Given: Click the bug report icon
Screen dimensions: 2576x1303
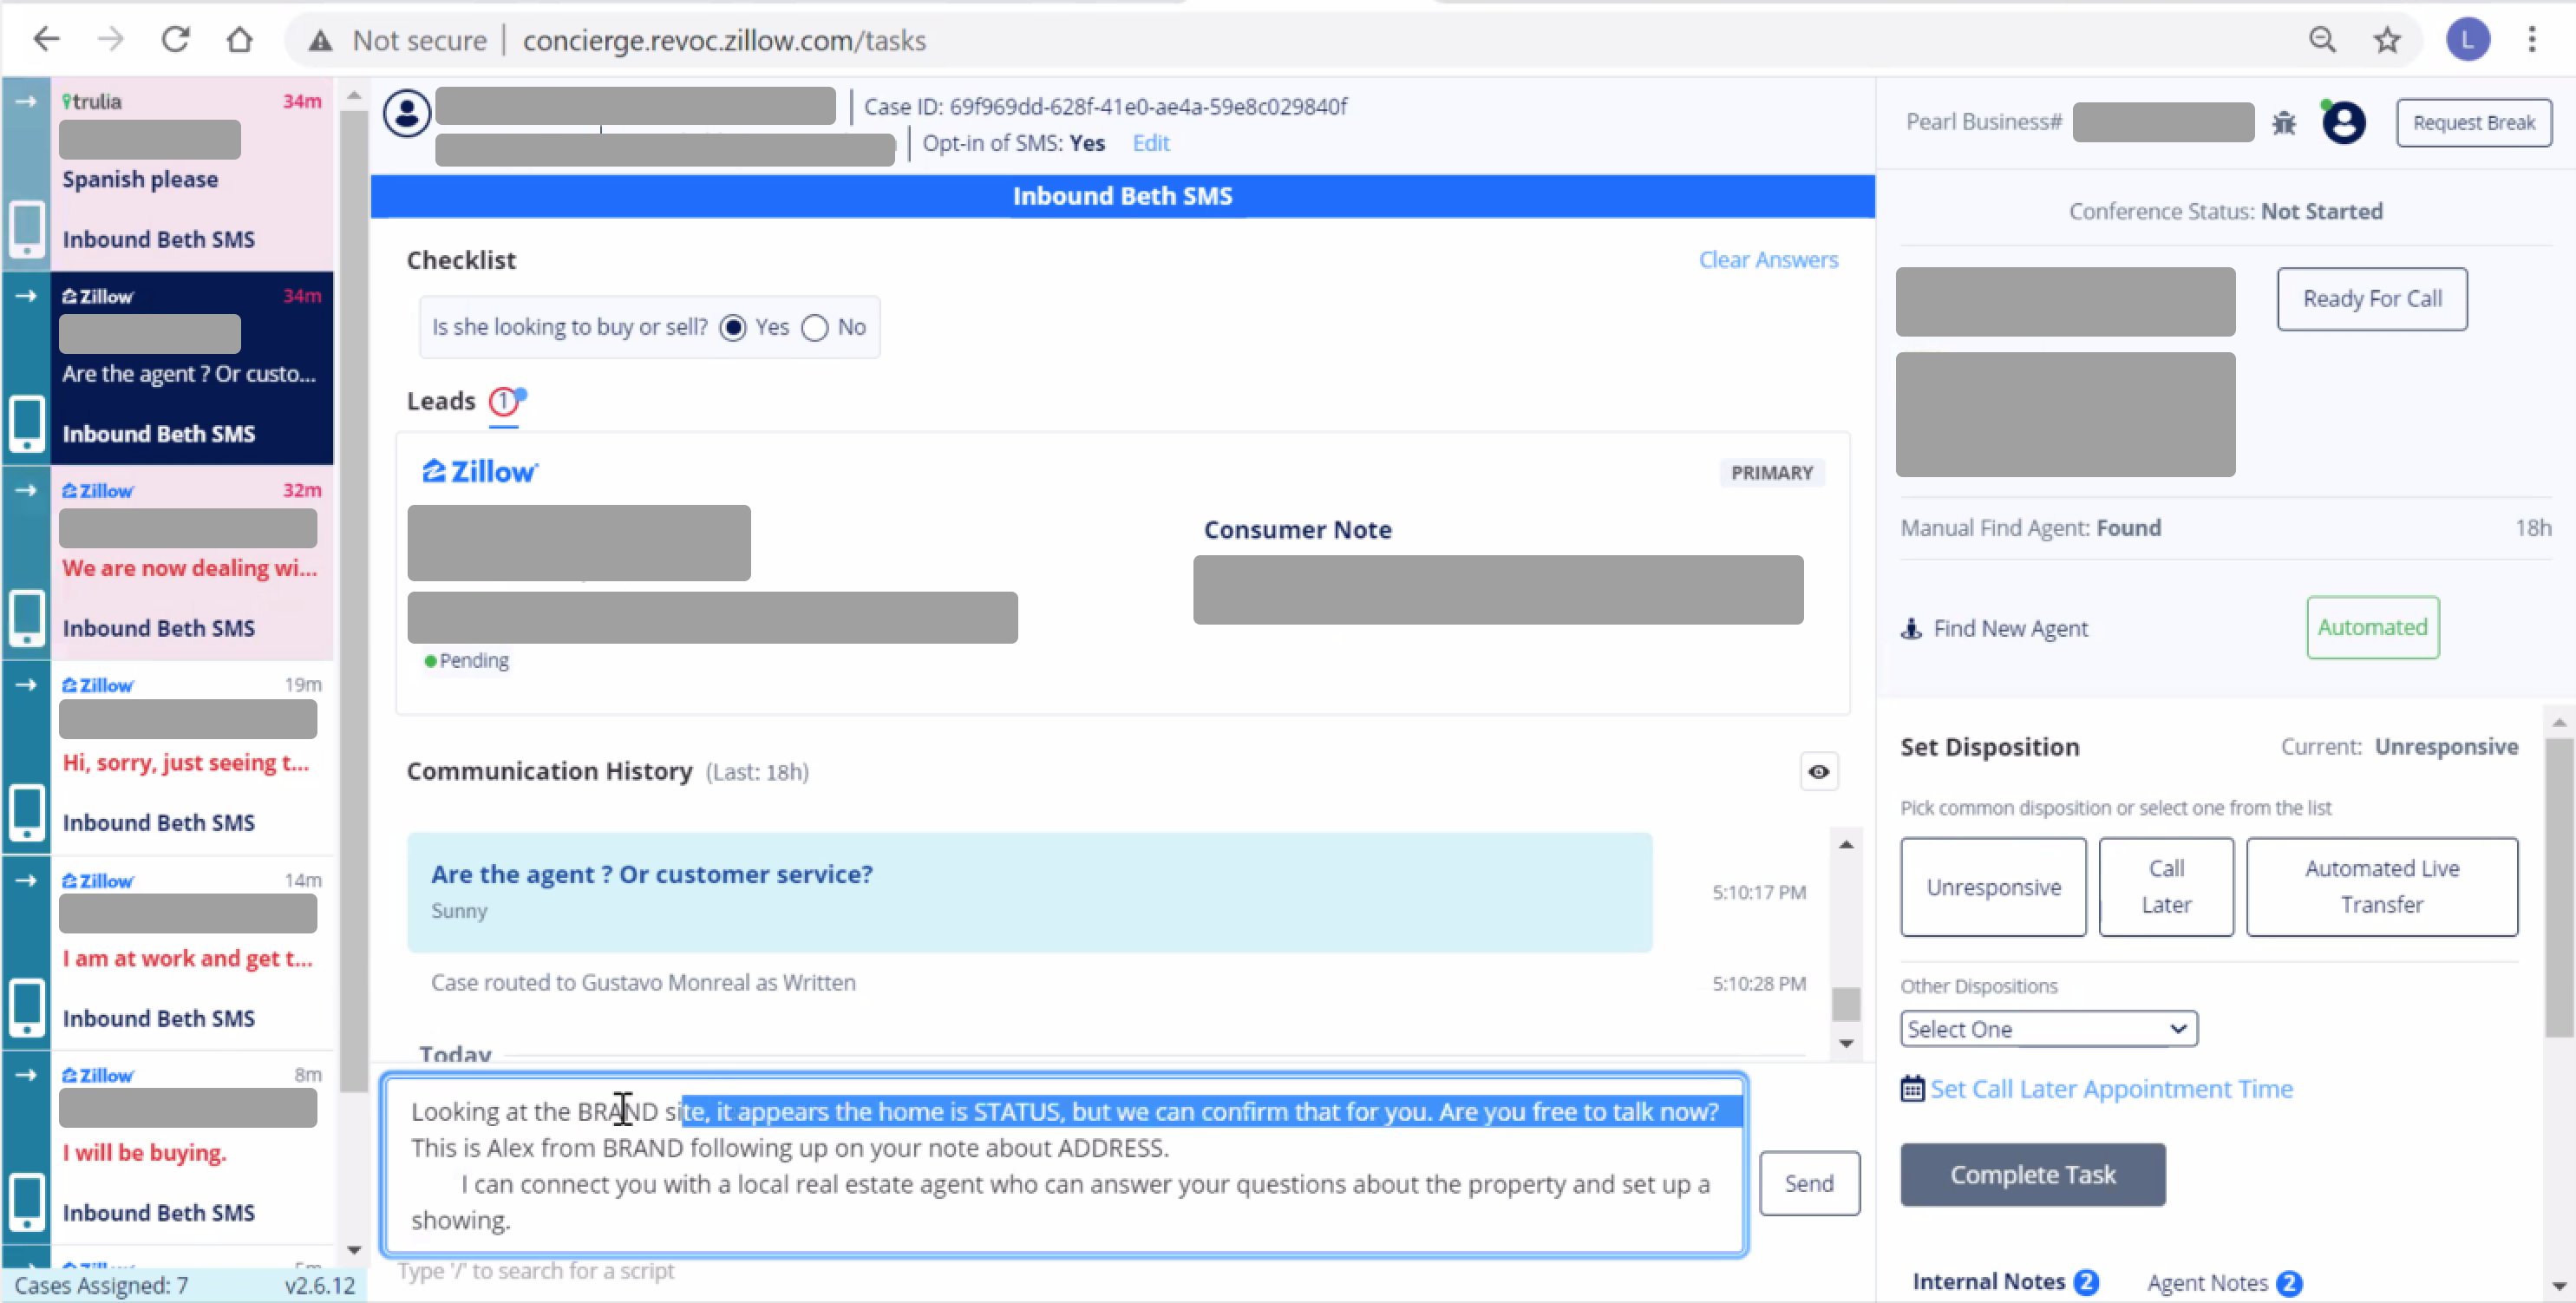Looking at the screenshot, I should click(x=2284, y=123).
